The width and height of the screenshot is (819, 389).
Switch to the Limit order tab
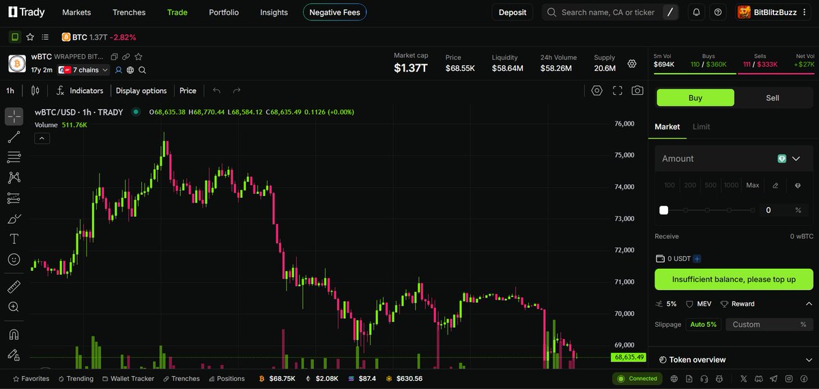pyautogui.click(x=702, y=127)
